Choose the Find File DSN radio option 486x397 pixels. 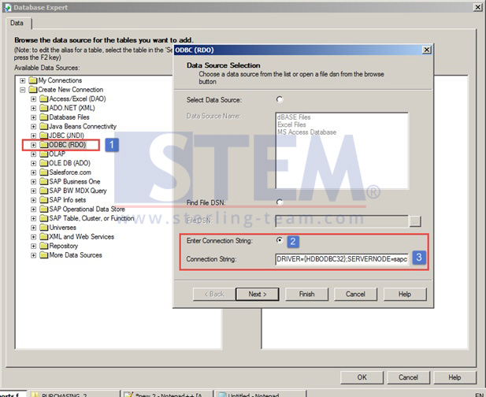[280, 202]
